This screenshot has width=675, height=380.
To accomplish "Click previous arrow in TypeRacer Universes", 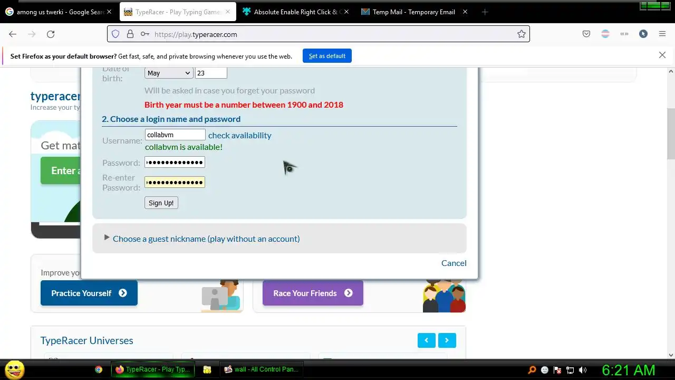I will (427, 340).
